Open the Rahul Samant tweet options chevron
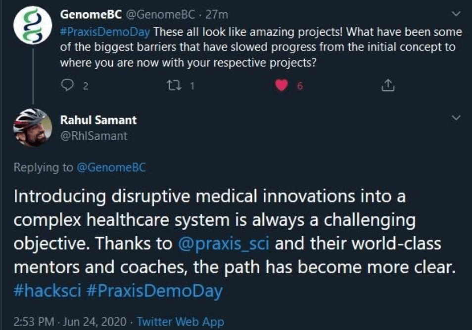Viewport: 472px width, 330px height. point(456,118)
